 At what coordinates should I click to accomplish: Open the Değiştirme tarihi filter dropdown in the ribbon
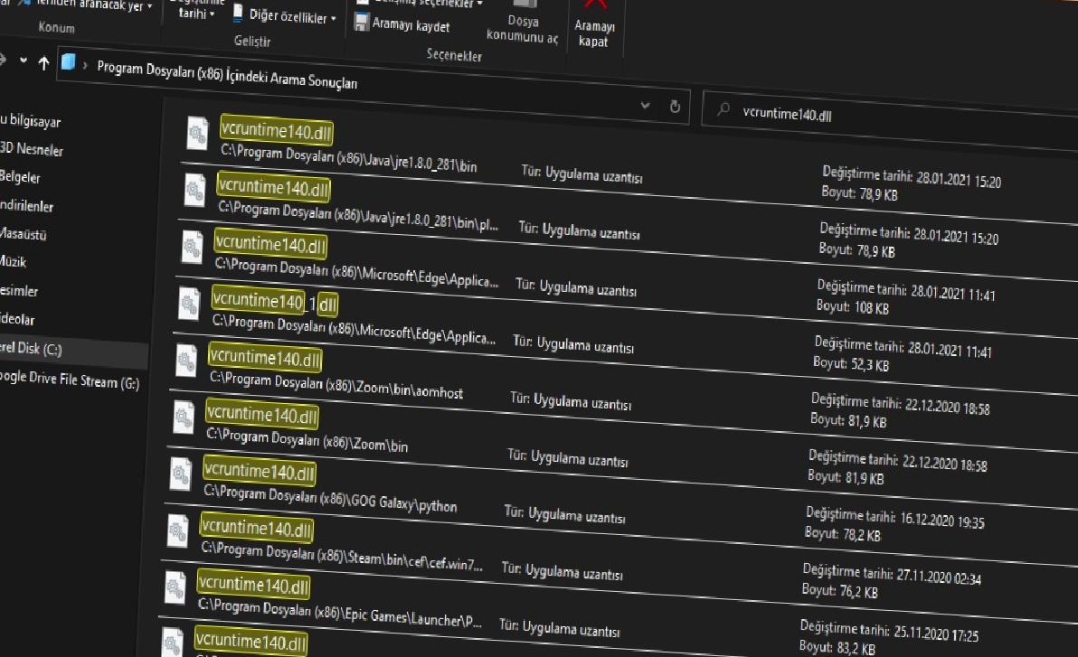point(196,10)
